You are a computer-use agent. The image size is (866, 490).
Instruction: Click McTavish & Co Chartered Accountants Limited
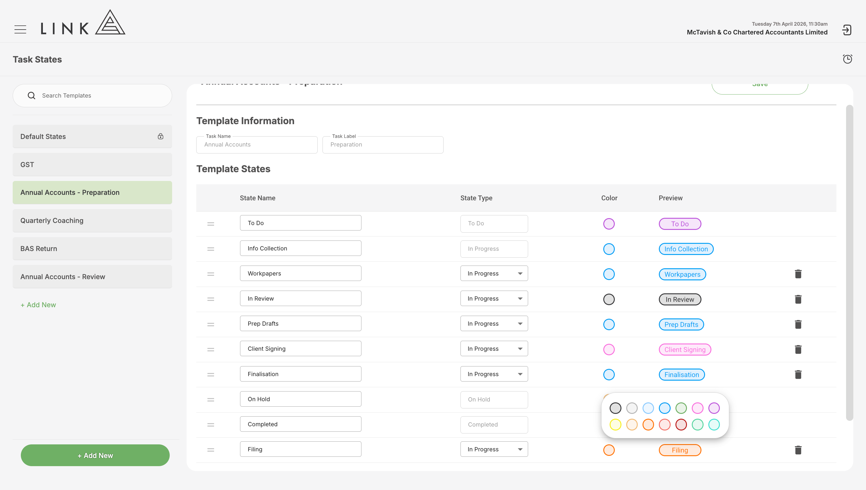click(x=757, y=32)
